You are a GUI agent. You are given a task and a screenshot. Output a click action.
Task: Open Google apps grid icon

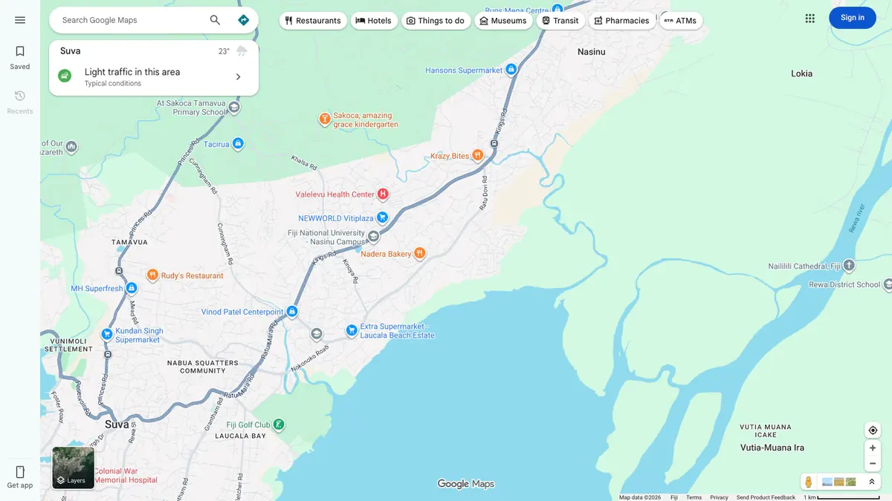pyautogui.click(x=810, y=18)
